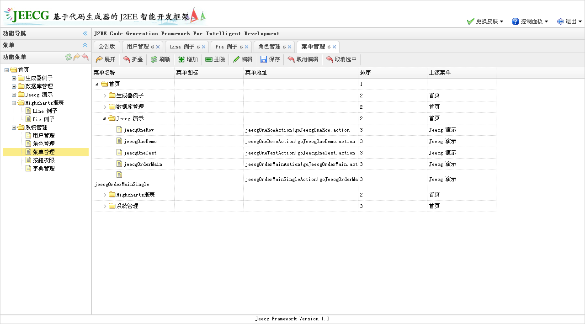Click the 菜单名称 column header

coord(133,73)
